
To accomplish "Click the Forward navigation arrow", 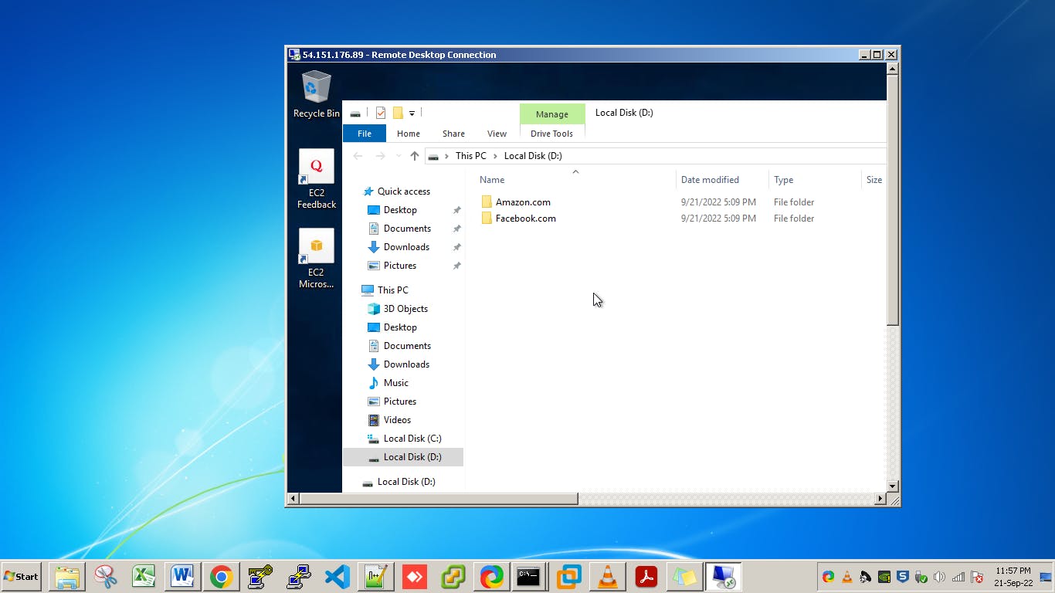I will (x=380, y=156).
